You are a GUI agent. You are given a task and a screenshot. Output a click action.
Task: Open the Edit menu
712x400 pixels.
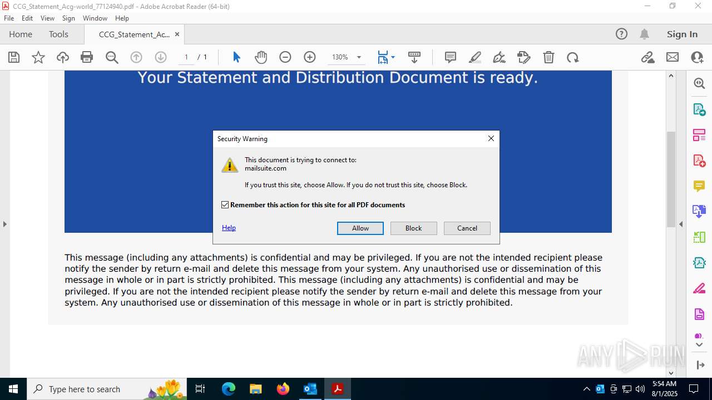point(27,18)
